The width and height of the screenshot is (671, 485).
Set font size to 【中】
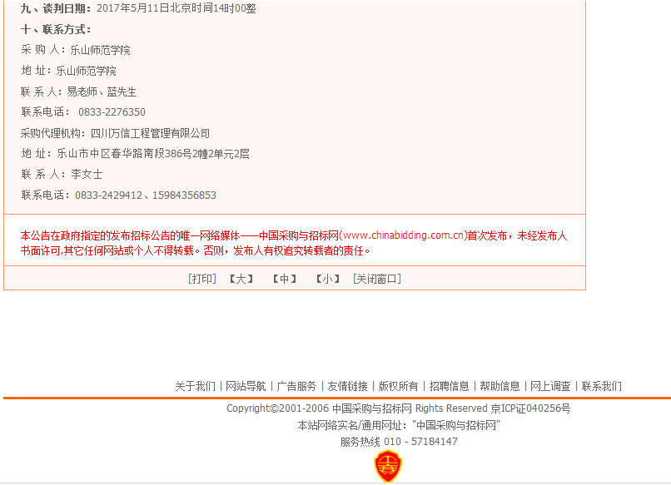pos(285,279)
